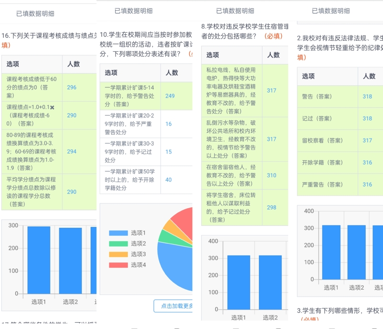Click the 15 count for 旷课30-39学时
This screenshot has width=383, height=329.
click(x=168, y=152)
